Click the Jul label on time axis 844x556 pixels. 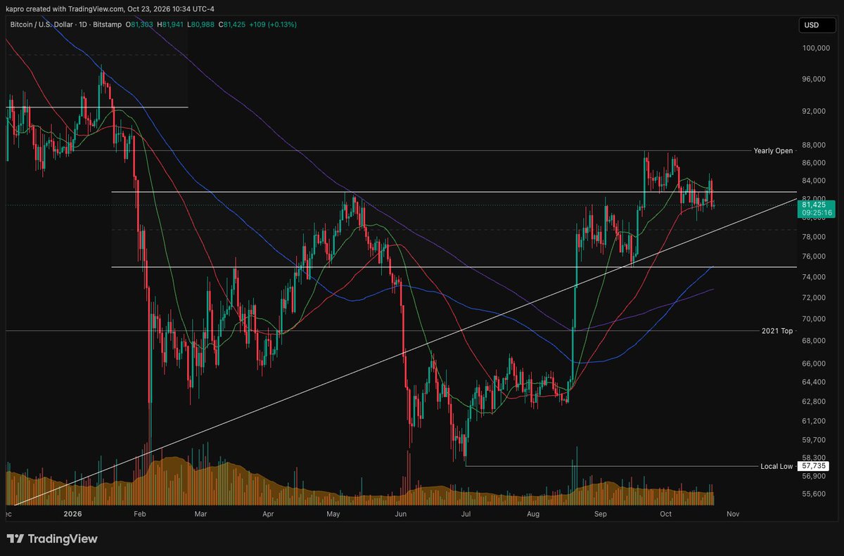[466, 514]
